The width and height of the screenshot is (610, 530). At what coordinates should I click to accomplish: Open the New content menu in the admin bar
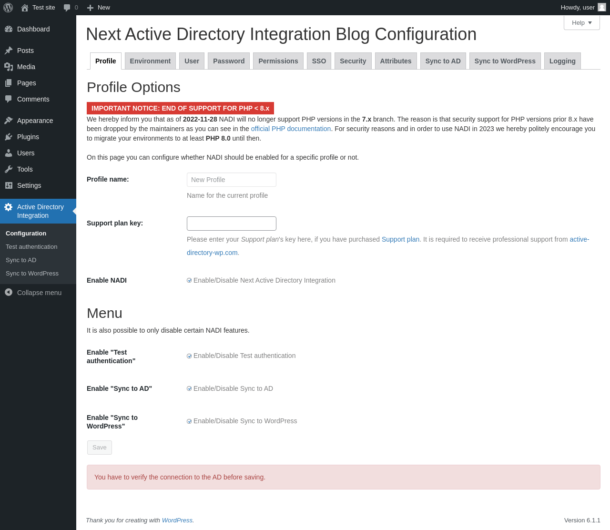point(99,8)
